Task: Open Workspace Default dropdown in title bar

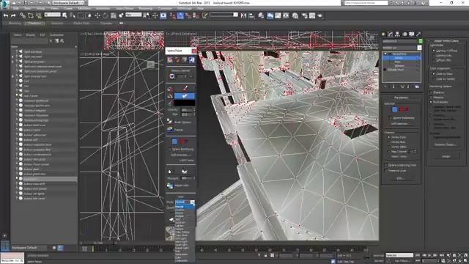Action: point(68,3)
